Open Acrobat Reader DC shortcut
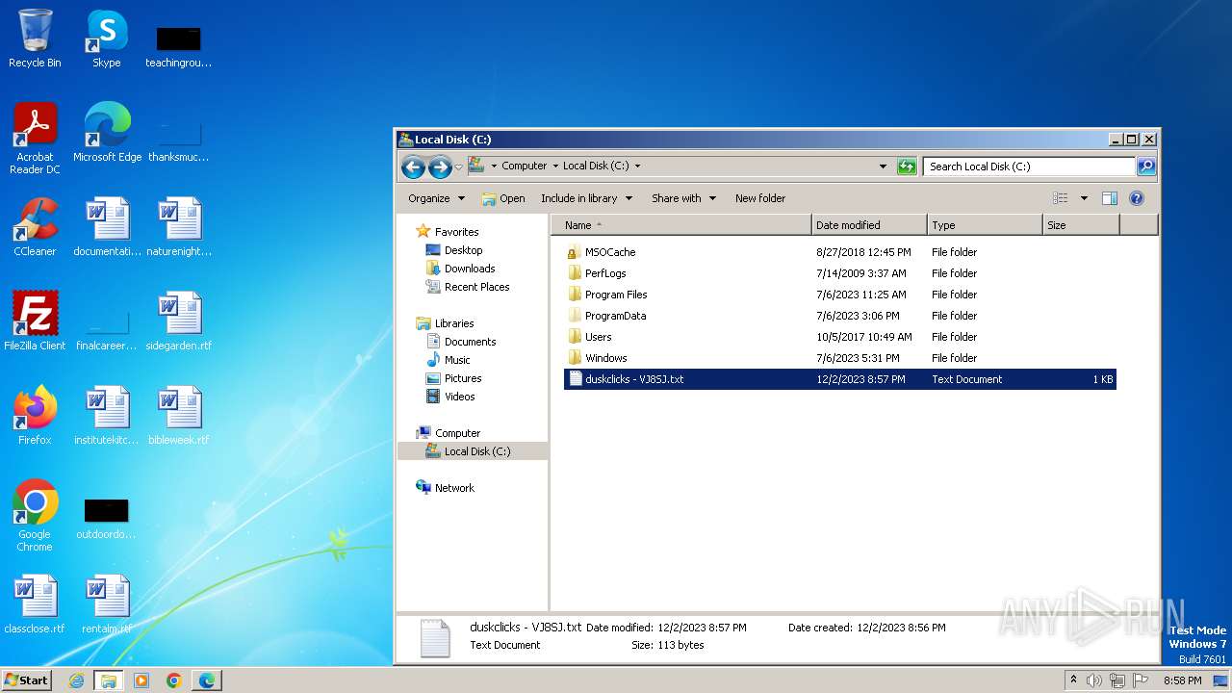Image resolution: width=1232 pixels, height=693 pixels. pyautogui.click(x=35, y=139)
